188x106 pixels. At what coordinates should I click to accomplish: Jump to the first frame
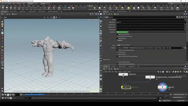(3, 95)
